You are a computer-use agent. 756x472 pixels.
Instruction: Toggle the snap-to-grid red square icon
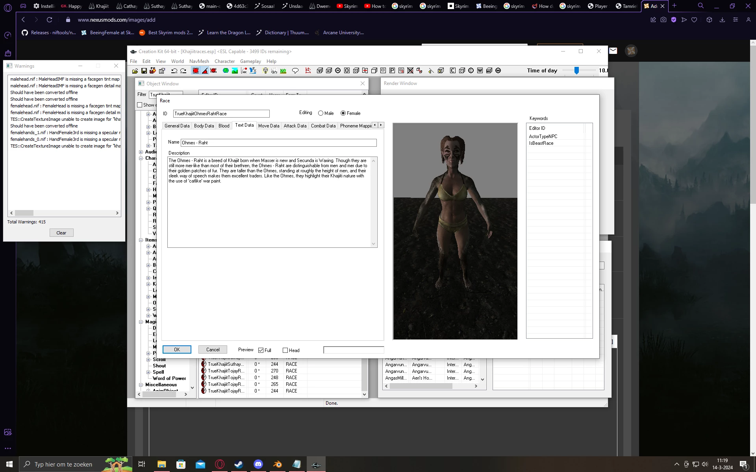pyautogui.click(x=196, y=71)
